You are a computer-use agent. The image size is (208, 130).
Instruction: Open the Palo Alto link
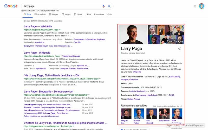[77, 42]
